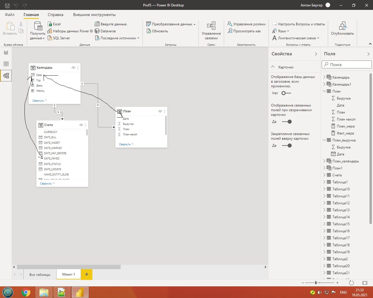
Task: Click the Save icon in title bar
Action: pyautogui.click(x=7, y=5)
